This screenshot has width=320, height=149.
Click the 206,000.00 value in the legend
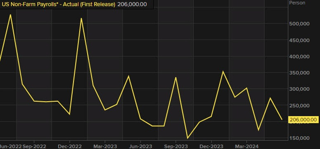pyautogui.click(x=132, y=4)
